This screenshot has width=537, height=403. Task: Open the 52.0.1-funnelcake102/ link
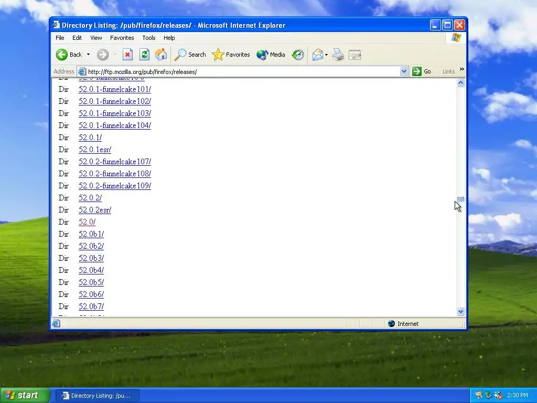[115, 101]
